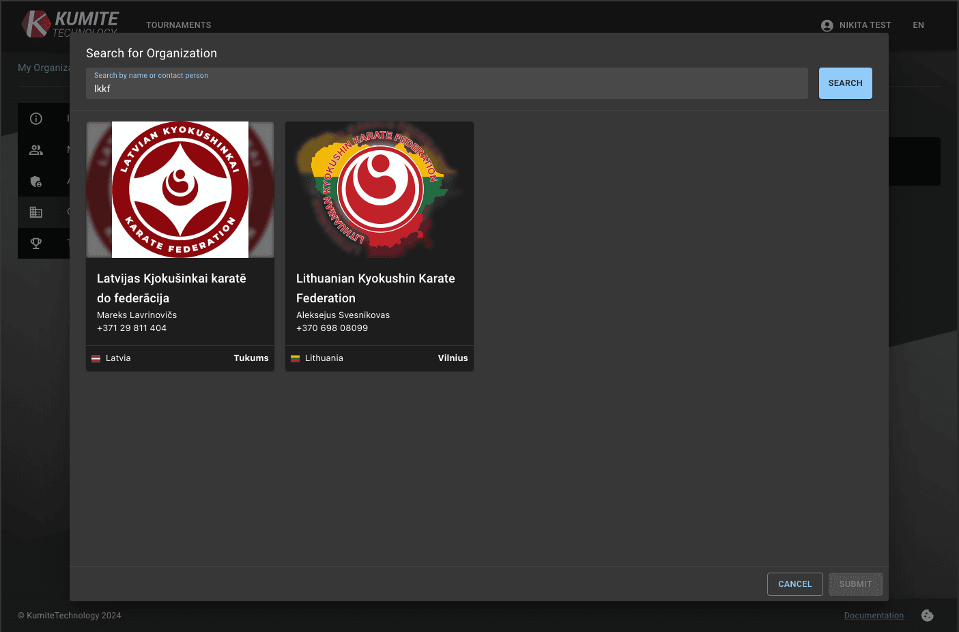Open the Members section via the people icon
Image resolution: width=959 pixels, height=632 pixels.
click(x=35, y=149)
